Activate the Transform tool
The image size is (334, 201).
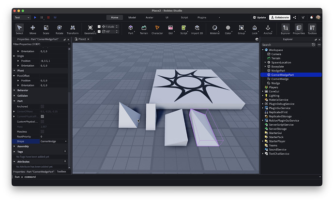coord(73,29)
